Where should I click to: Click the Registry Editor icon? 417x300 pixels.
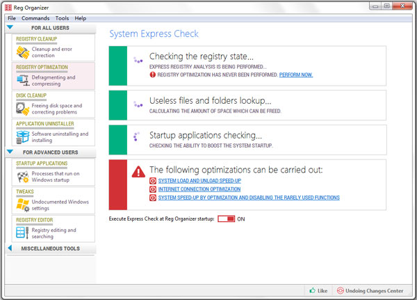click(x=22, y=233)
